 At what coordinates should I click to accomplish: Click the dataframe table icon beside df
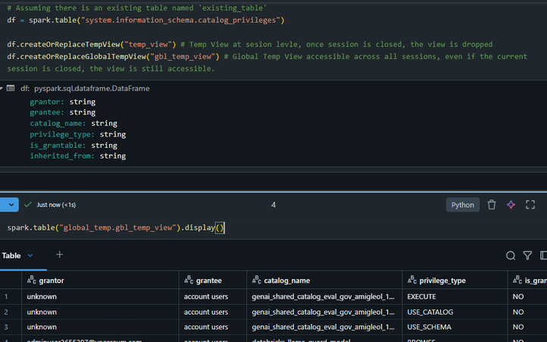pos(11,89)
